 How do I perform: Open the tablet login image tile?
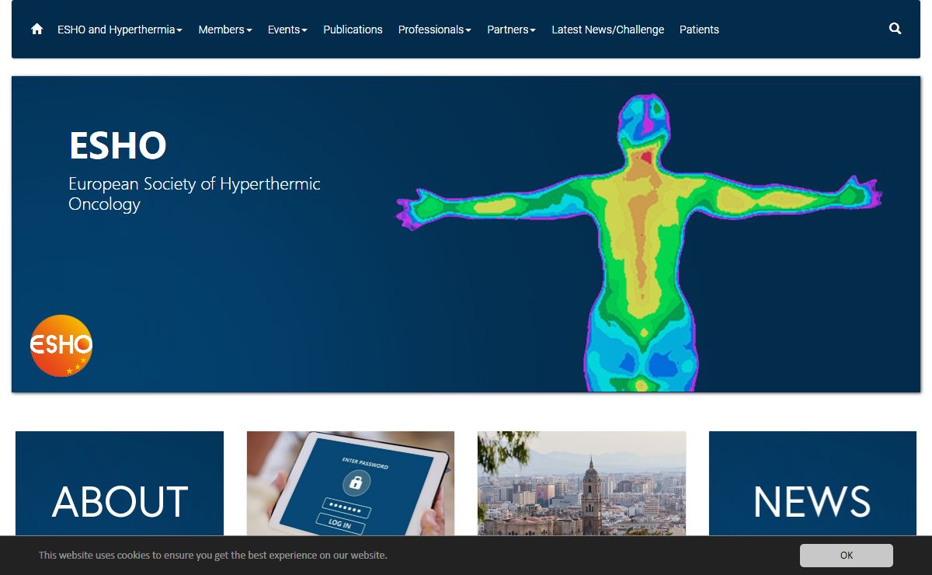coord(350,483)
